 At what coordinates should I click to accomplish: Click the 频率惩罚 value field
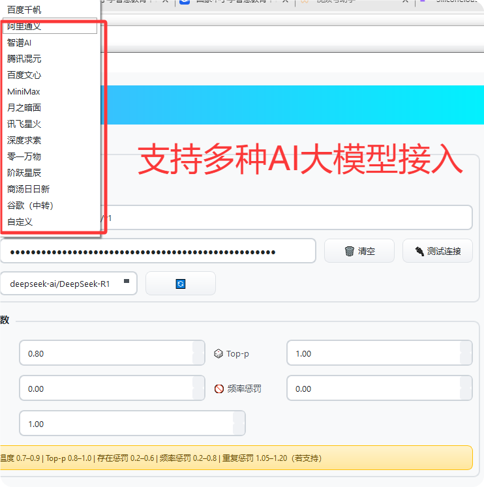[x=380, y=389]
